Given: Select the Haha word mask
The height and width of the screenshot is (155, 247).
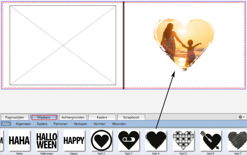Looking at the screenshot, I should click(x=19, y=140).
